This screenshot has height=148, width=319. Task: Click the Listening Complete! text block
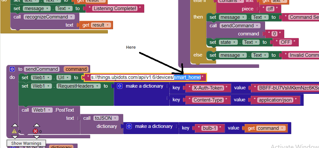click(115, 8)
